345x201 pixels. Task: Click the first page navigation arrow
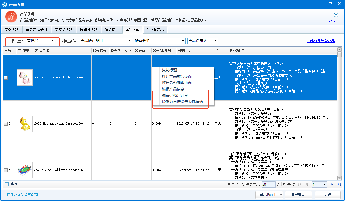click(x=300, y=184)
